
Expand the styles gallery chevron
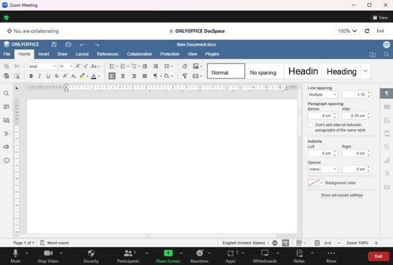tap(365, 71)
